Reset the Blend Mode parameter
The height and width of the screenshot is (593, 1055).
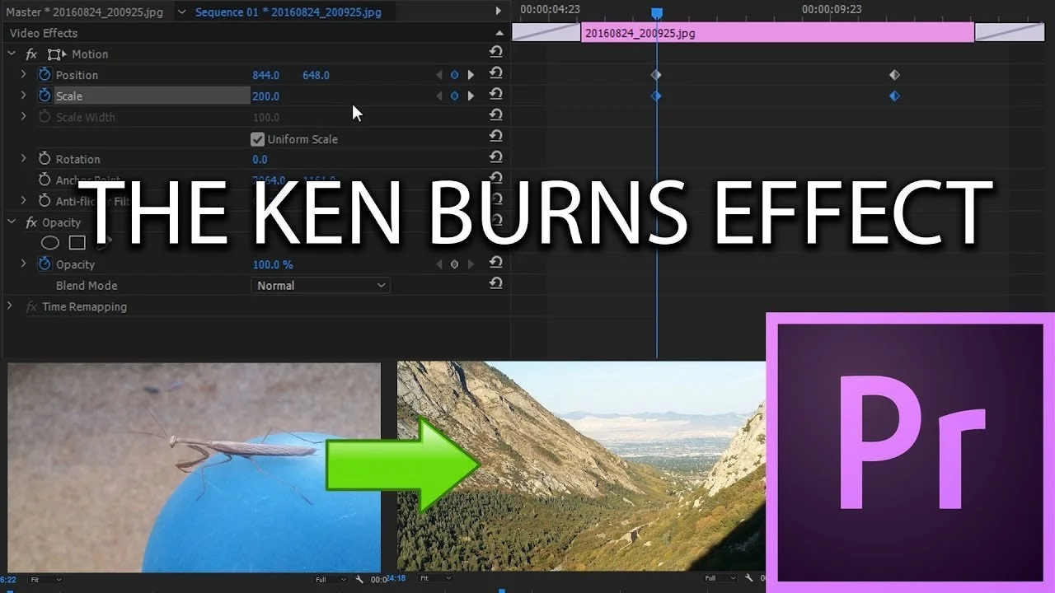point(495,283)
